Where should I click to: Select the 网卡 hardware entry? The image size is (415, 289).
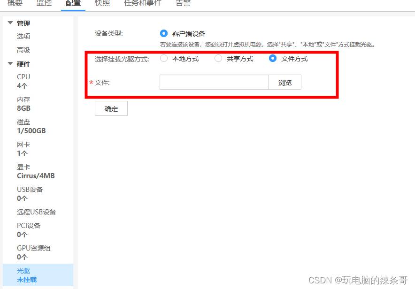click(x=23, y=149)
